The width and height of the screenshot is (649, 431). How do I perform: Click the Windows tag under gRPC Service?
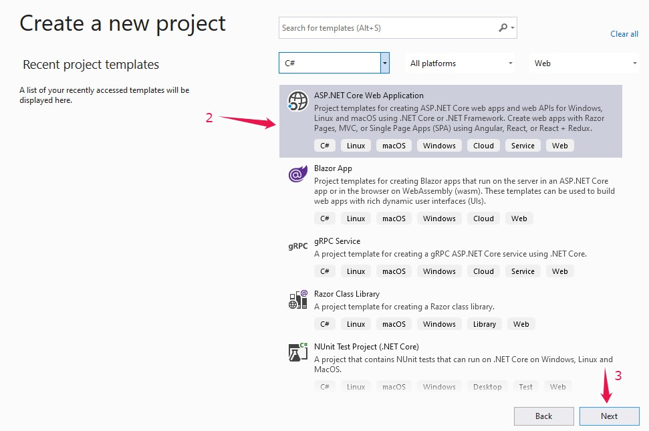(x=439, y=271)
